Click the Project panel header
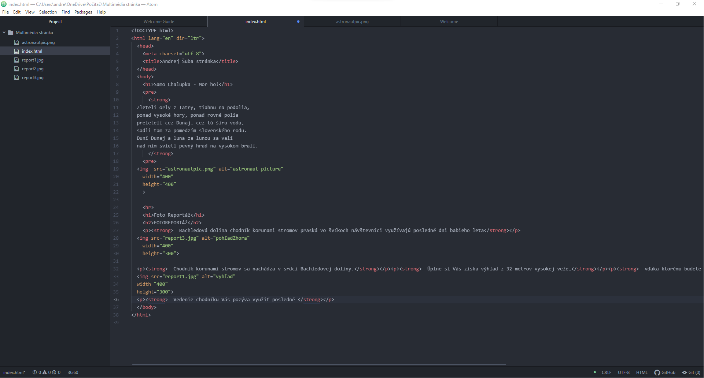Screen dimensions: 704x378 point(55,22)
